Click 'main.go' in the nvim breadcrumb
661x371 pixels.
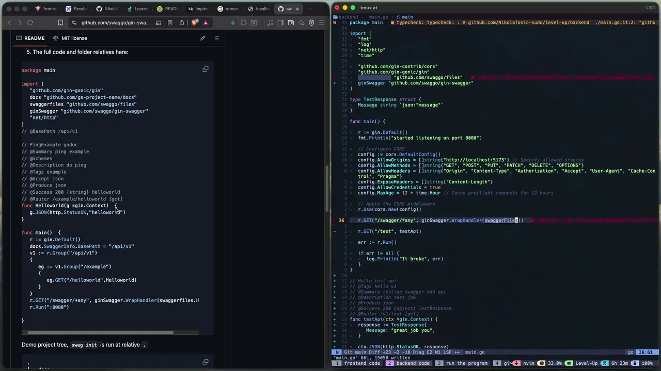[x=378, y=17]
